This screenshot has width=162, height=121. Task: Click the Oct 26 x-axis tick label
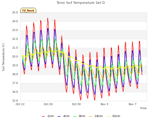(48, 104)
